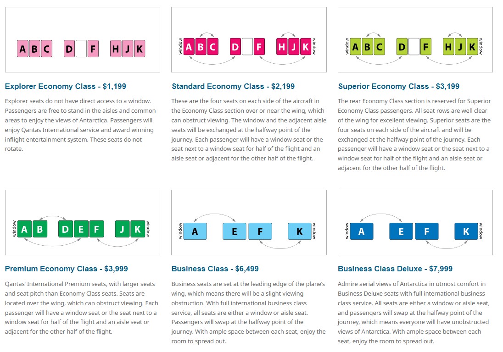Click dark green seat J in the Premium Economy diagram
Image resolution: width=503 pixels, height=352 pixels.
coord(122,229)
